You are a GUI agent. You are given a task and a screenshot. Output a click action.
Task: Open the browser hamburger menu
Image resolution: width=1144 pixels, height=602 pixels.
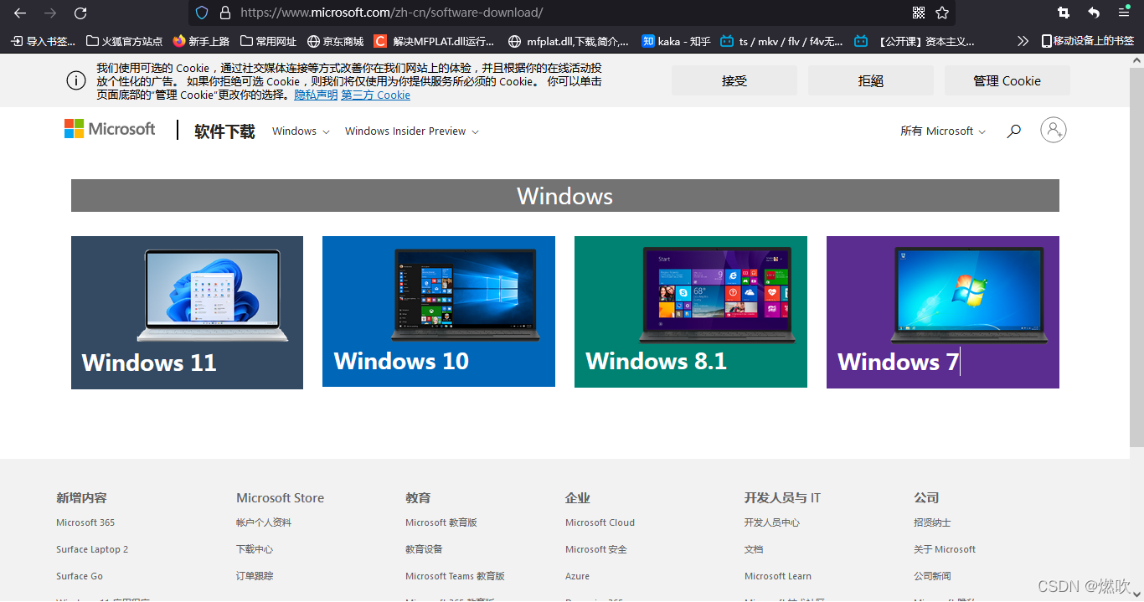tap(1124, 13)
